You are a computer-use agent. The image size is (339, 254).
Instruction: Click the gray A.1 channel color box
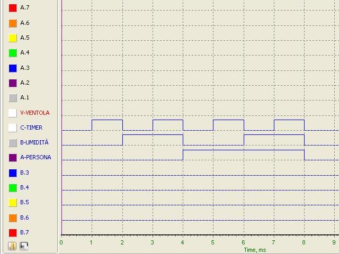point(13,97)
